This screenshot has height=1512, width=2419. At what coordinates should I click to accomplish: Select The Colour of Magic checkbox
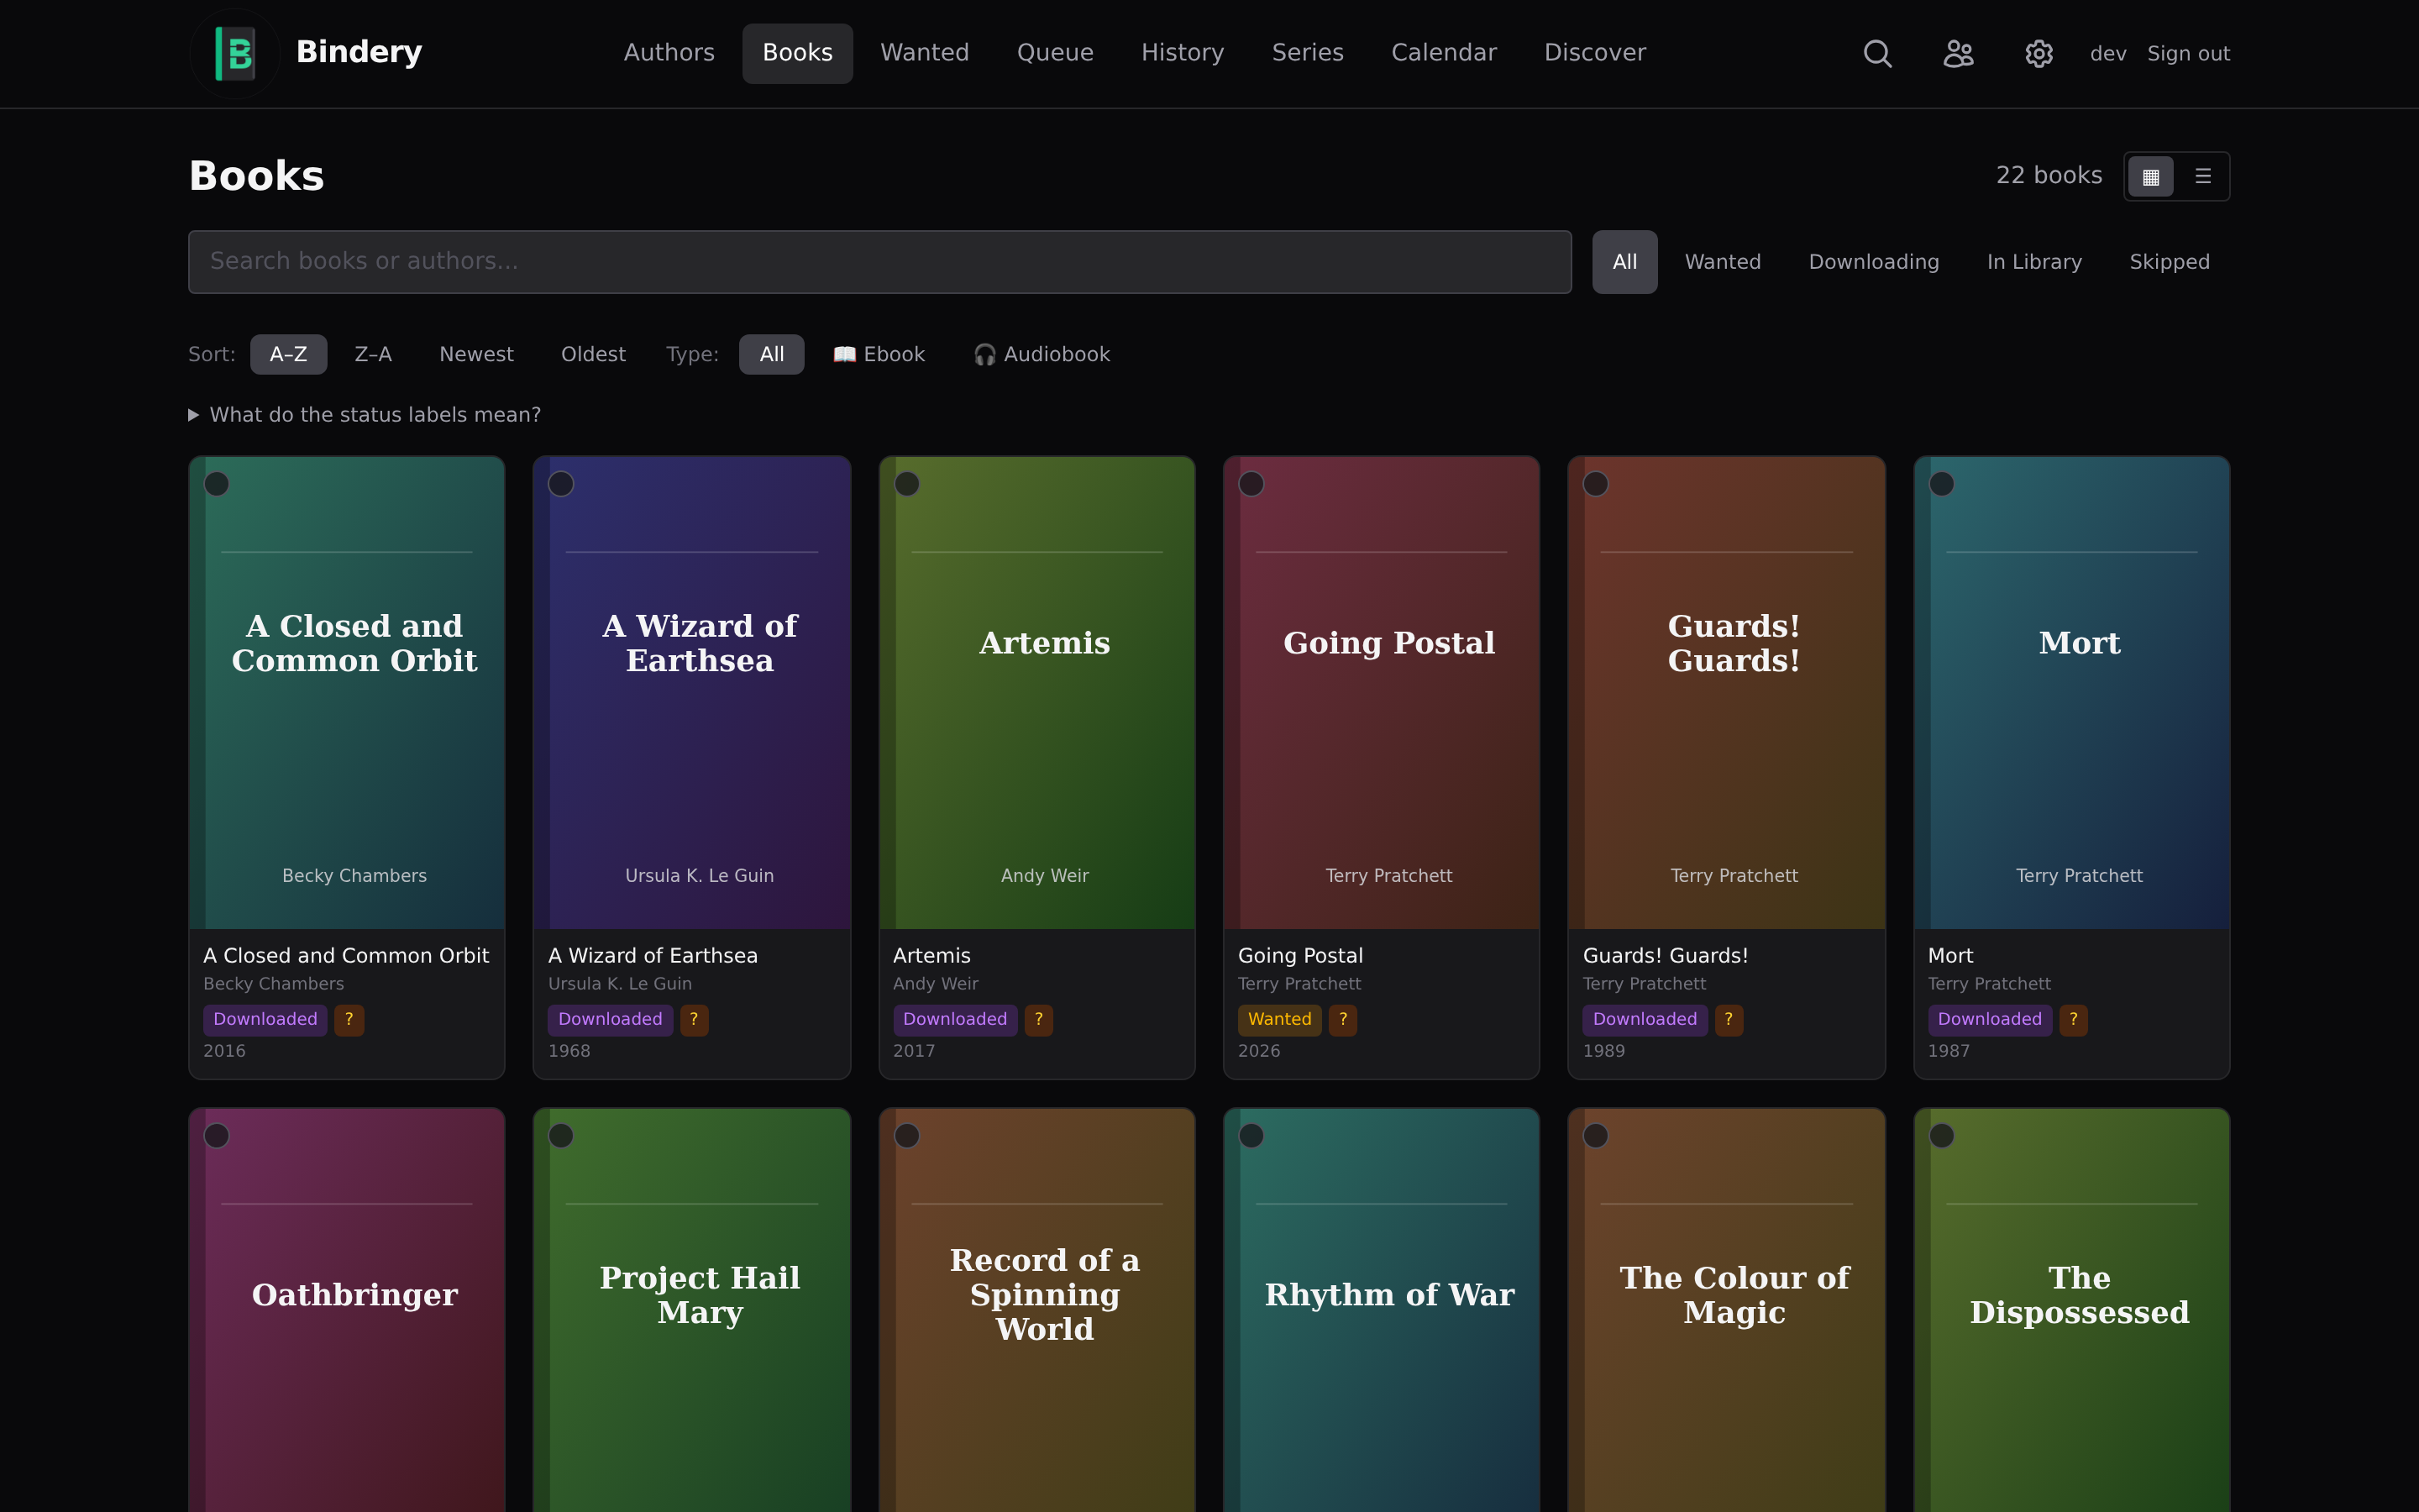[x=1597, y=1136]
